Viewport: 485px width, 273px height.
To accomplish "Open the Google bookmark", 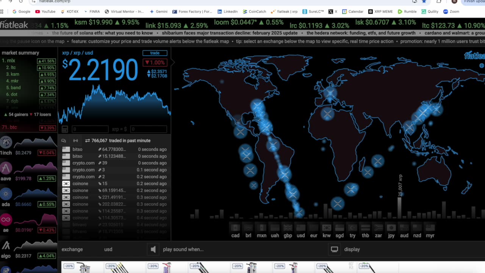I will coord(21,11).
